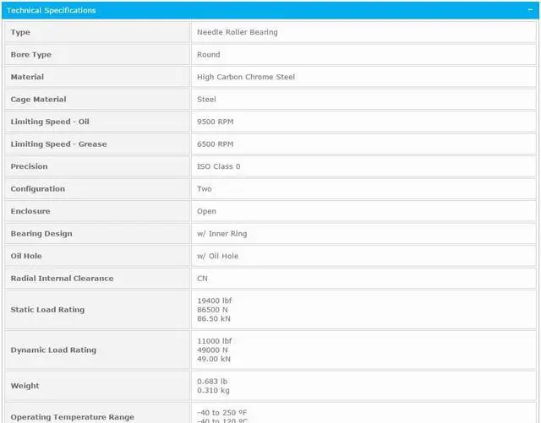Click the Static Load Rating label

[x=47, y=310]
